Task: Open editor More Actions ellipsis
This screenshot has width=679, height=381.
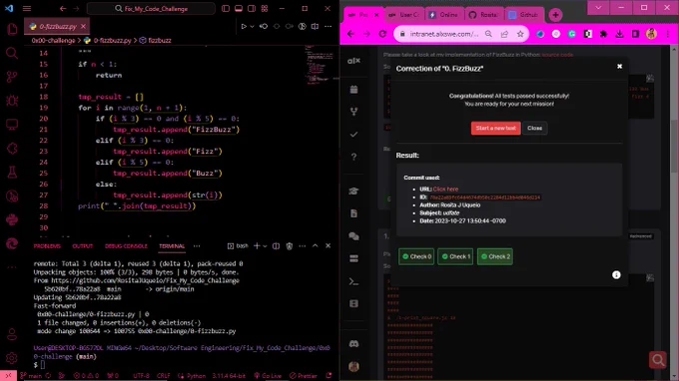Action: pyautogui.click(x=329, y=26)
